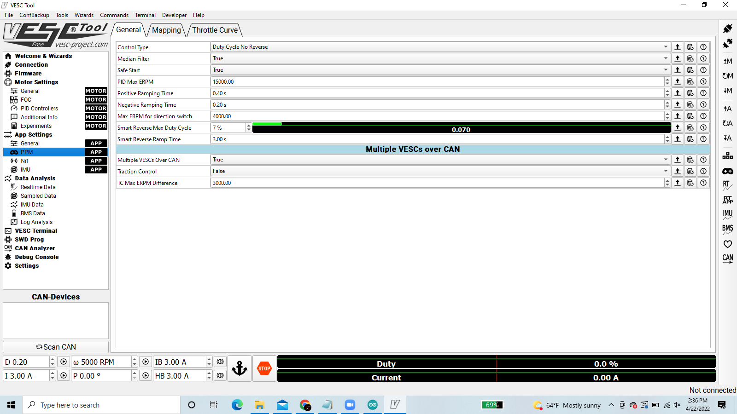Run current with play button beside I 3.00 A

click(64, 376)
